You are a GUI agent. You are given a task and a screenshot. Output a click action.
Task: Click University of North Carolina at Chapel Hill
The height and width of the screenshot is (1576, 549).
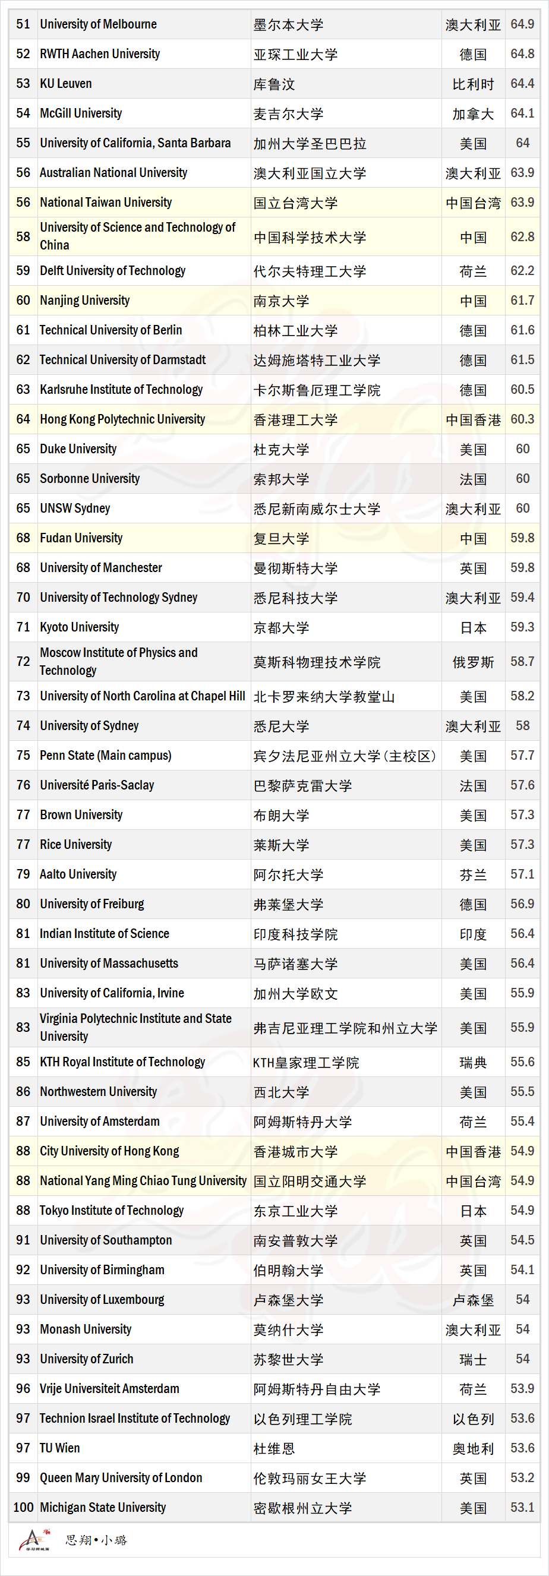143,696
